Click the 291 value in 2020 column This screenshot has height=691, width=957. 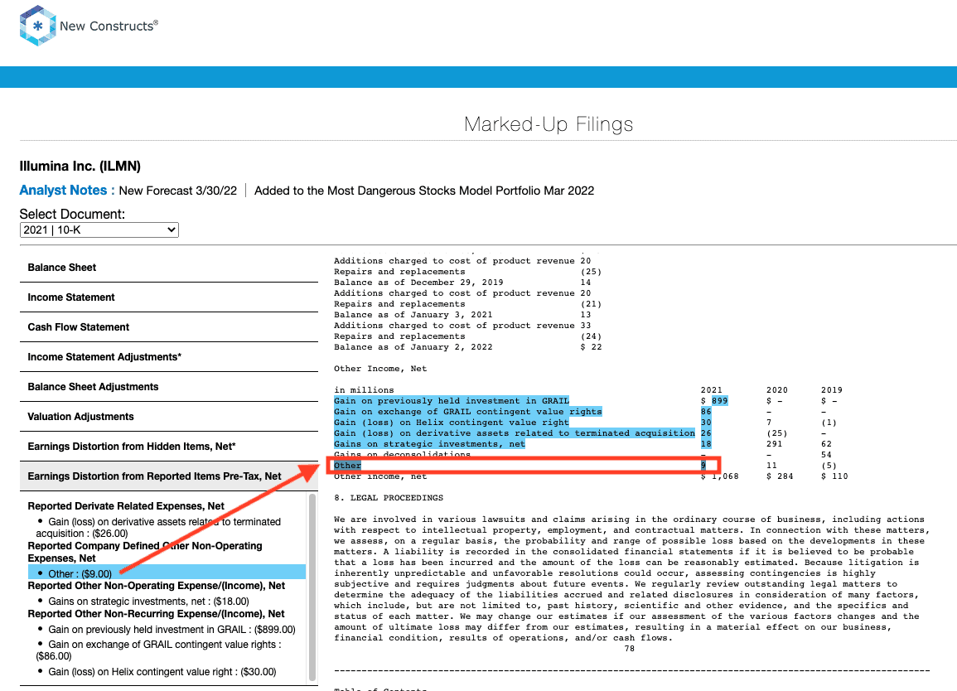click(775, 444)
